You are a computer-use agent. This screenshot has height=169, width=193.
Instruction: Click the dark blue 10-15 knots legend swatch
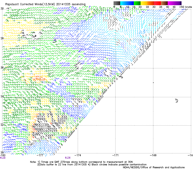130,3
